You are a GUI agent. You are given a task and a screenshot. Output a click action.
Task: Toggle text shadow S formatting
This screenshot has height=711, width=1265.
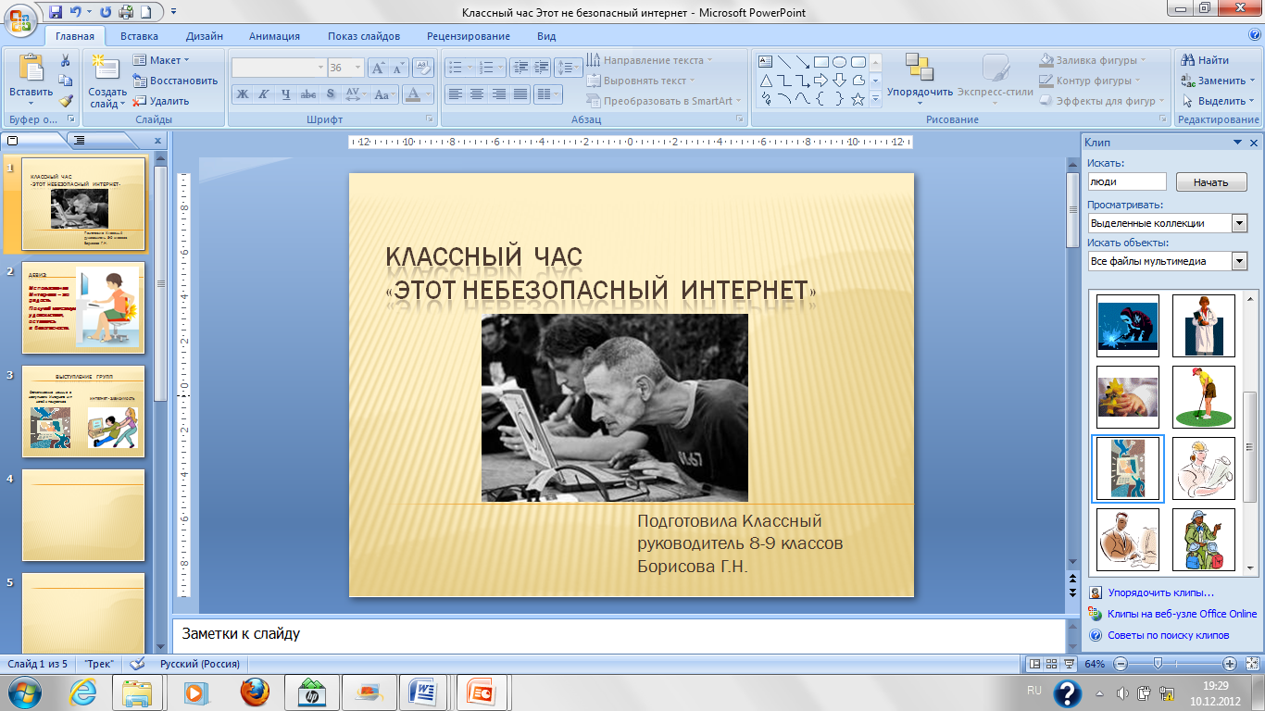[x=330, y=94]
